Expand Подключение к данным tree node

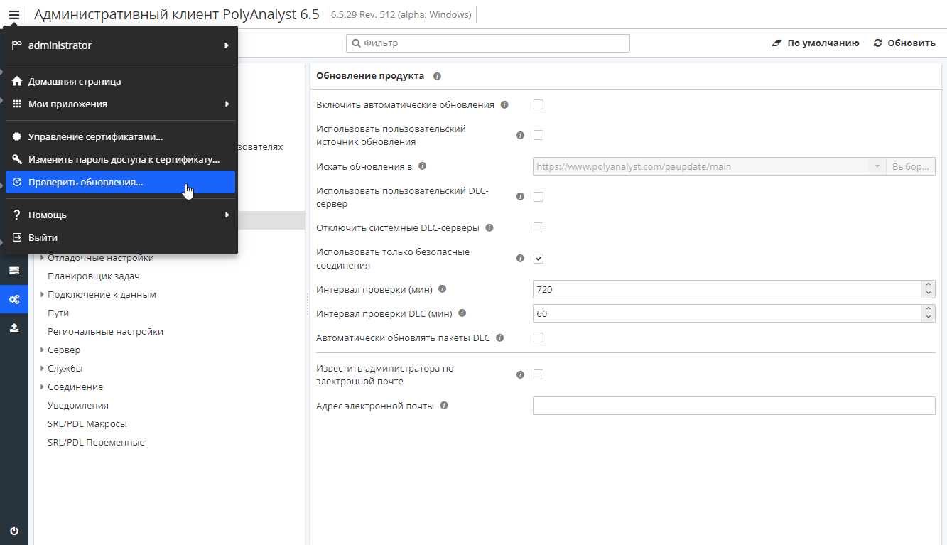tap(43, 294)
